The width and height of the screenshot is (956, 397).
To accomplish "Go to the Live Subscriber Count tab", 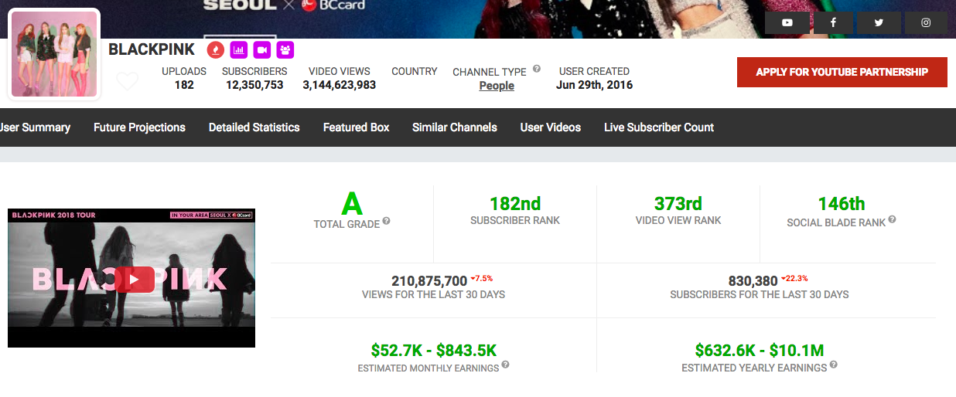I will 658,127.
